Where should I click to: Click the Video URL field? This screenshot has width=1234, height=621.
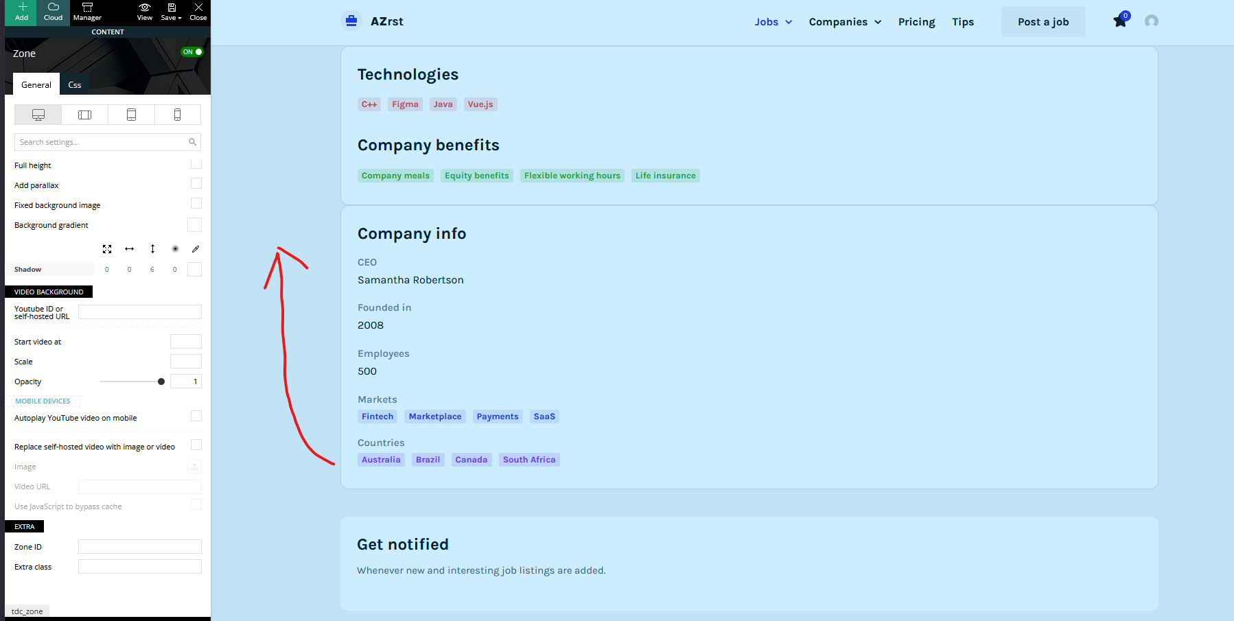click(x=140, y=487)
